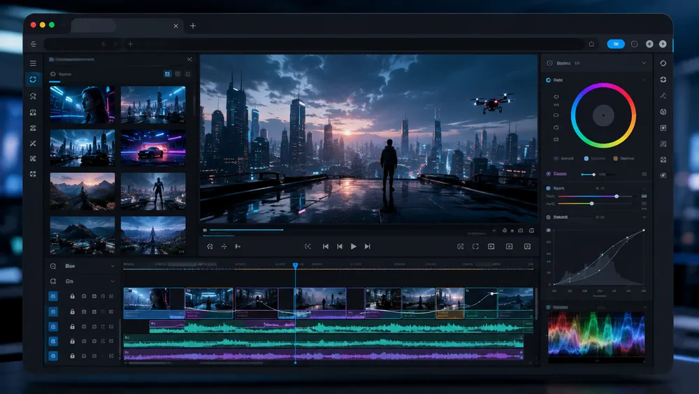699x394 pixels.
Task: Select the orange-outlined clip on the video track
Action: (x=449, y=303)
